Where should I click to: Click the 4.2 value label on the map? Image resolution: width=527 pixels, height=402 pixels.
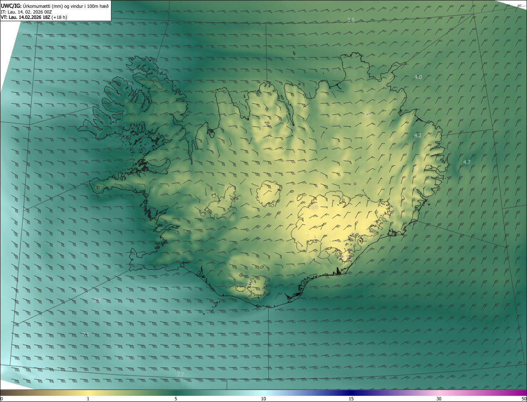pos(417,135)
